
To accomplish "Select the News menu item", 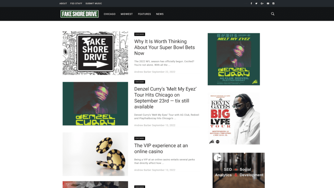I will point(160,14).
